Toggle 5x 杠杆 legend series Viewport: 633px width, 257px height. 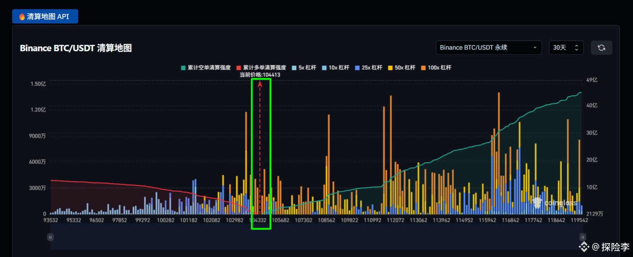[x=304, y=68]
